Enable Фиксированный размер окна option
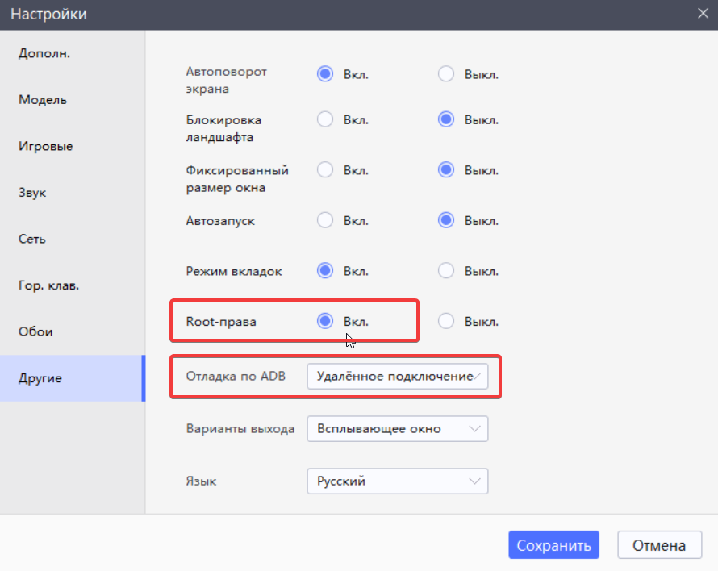718x571 pixels. pos(325,170)
